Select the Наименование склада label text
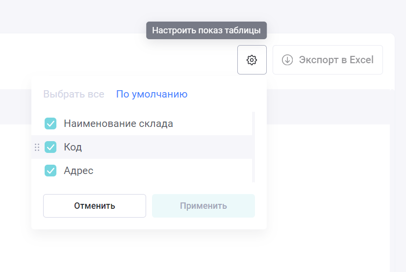406x272 pixels. [x=118, y=124]
